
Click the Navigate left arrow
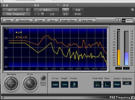[x=6, y=84]
